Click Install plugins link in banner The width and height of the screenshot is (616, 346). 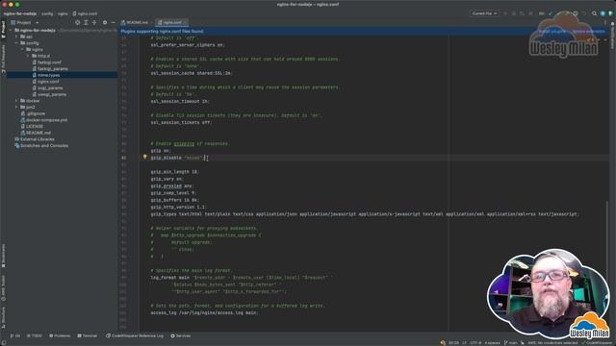point(552,31)
